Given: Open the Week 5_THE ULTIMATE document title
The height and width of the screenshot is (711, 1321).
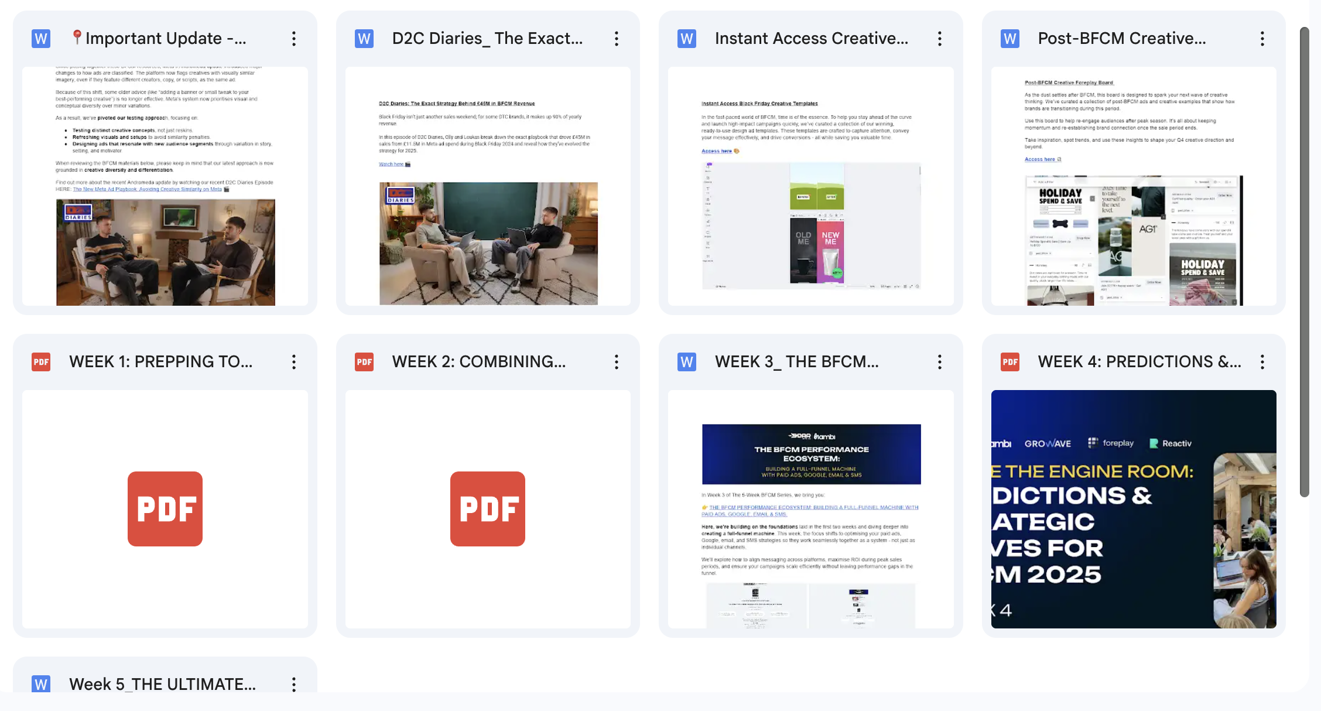Looking at the screenshot, I should [x=162, y=684].
